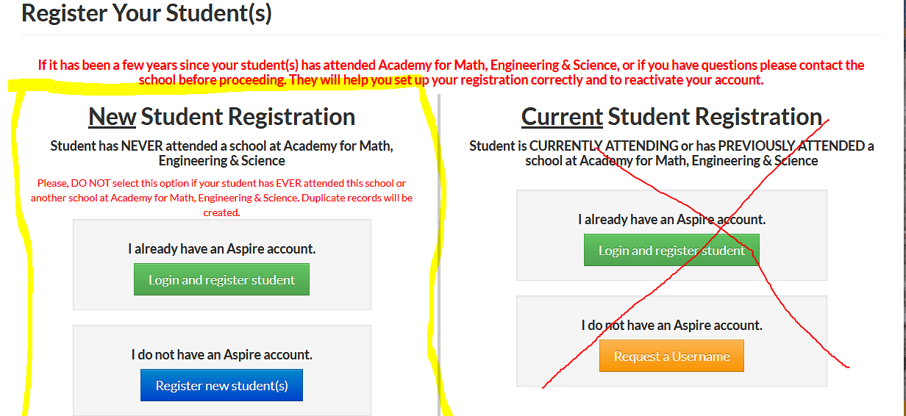Click the blue Register new student(s) button
The image size is (906, 416).
(x=221, y=385)
